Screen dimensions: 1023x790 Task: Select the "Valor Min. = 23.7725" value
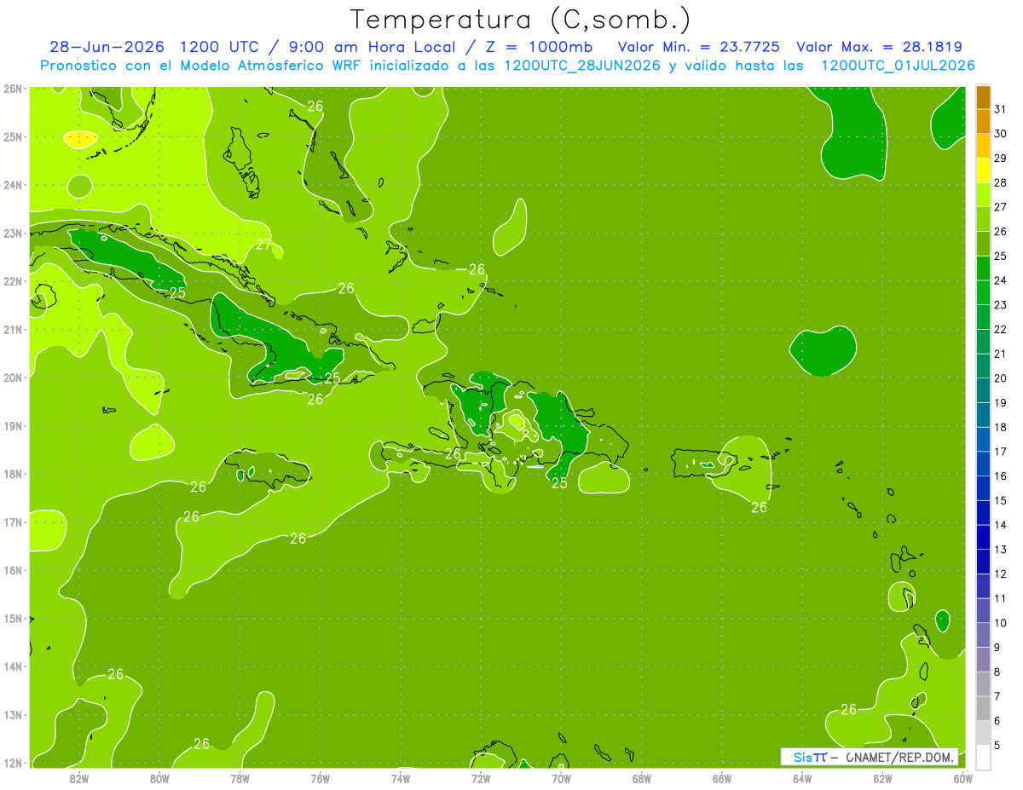[698, 47]
